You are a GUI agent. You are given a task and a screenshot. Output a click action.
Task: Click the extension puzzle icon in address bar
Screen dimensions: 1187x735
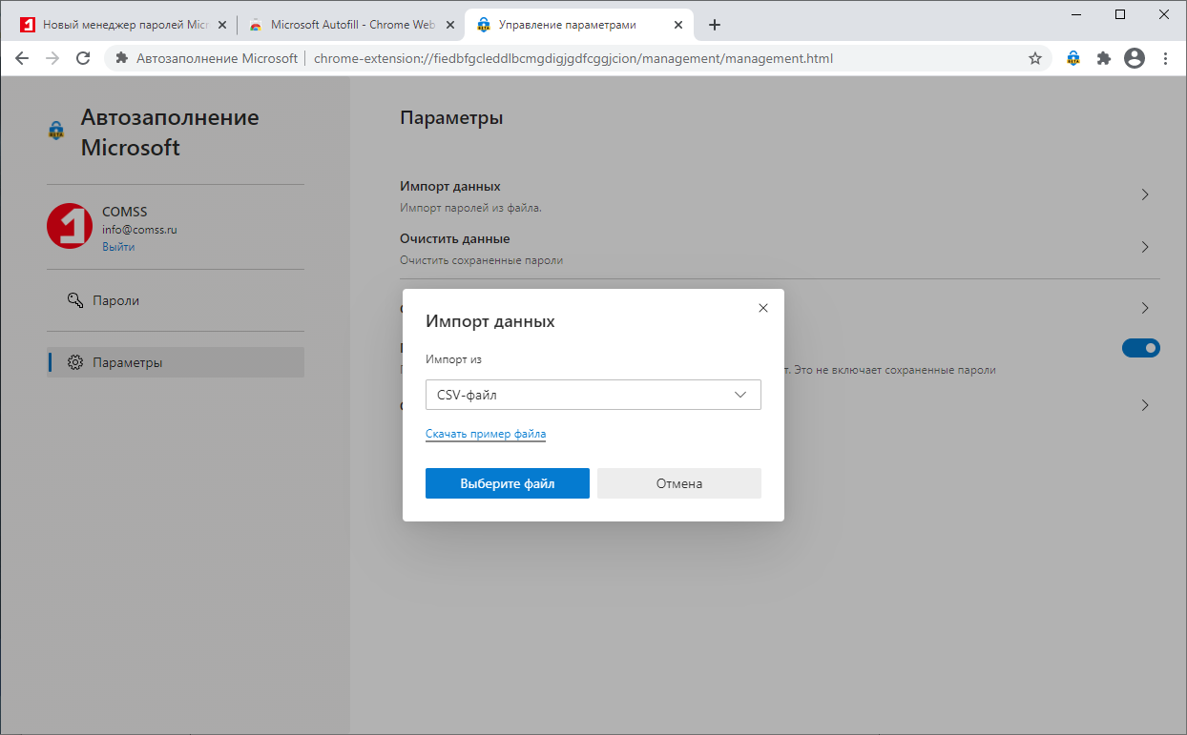point(121,58)
